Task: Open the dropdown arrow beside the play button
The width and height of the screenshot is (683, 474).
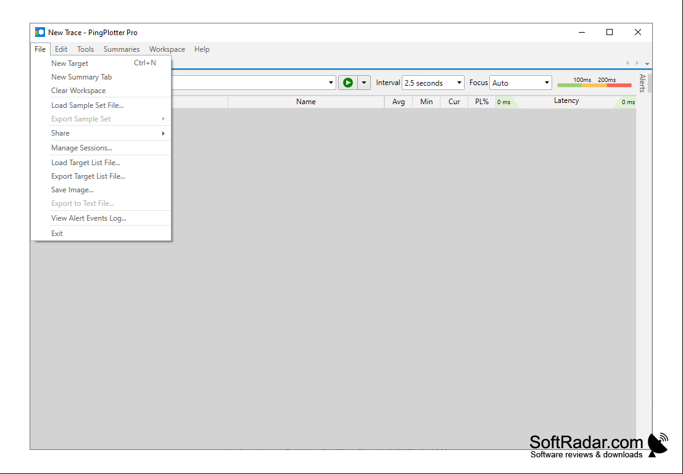Action: 364,83
